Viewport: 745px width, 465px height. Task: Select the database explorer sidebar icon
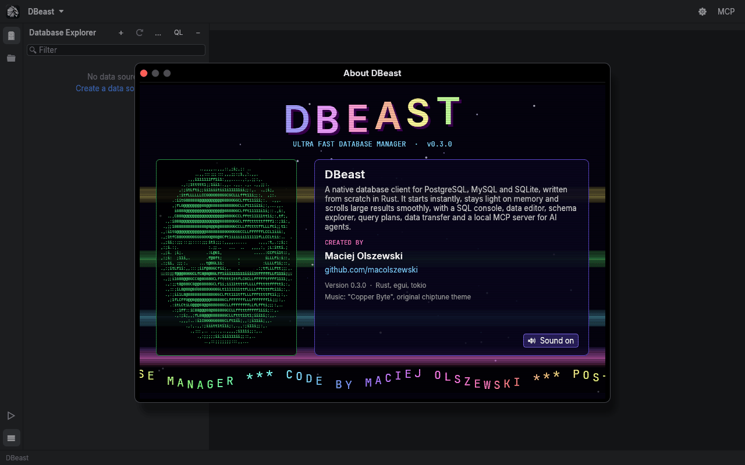click(11, 35)
